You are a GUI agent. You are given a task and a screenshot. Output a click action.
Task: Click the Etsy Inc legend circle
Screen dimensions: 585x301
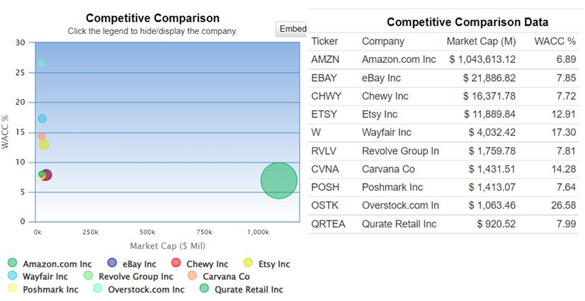(249, 264)
